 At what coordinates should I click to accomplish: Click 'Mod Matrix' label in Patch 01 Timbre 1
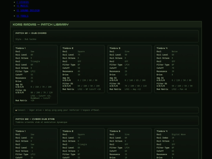(x=21, y=101)
